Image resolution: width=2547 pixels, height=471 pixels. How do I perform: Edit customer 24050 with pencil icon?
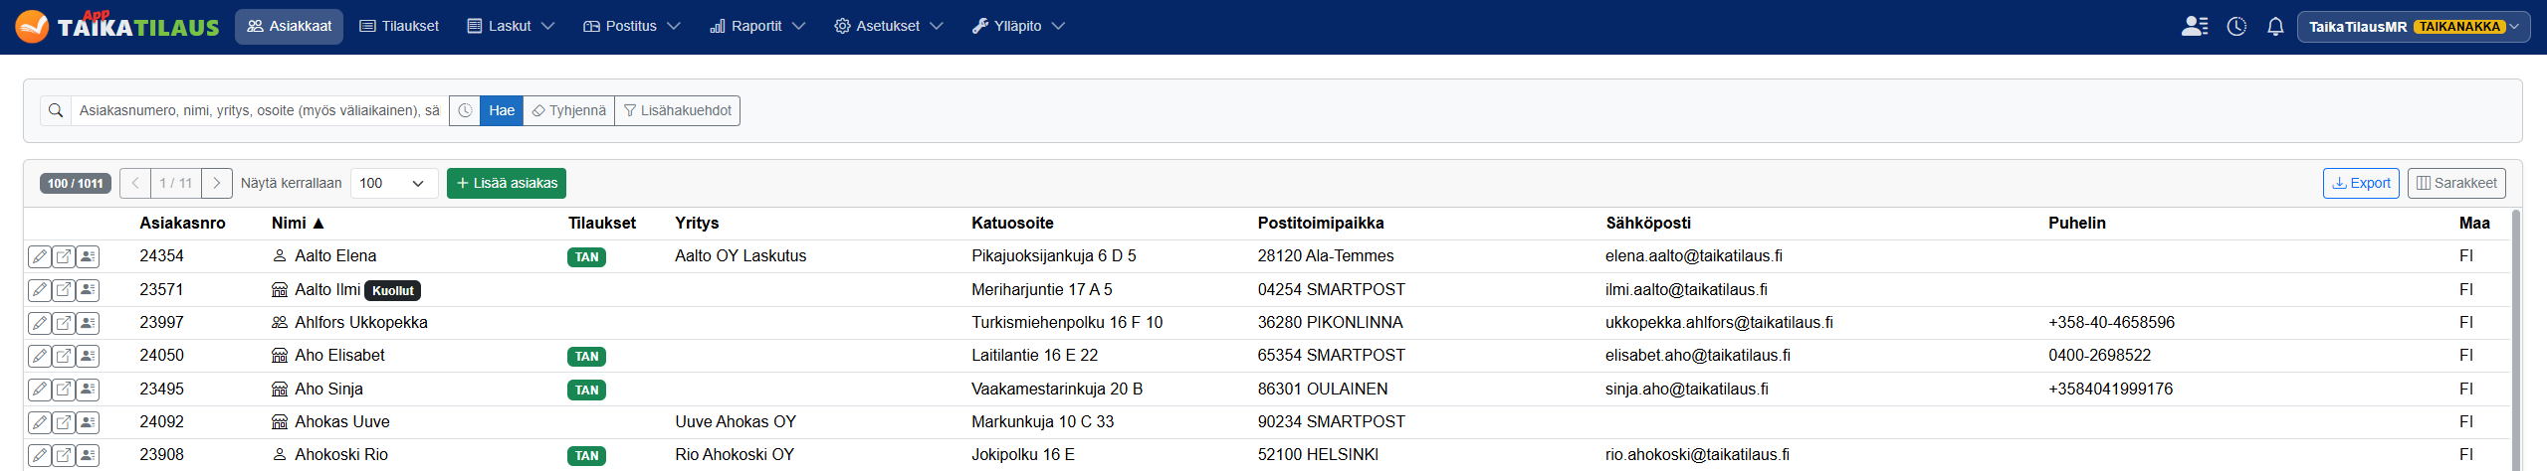click(x=39, y=356)
